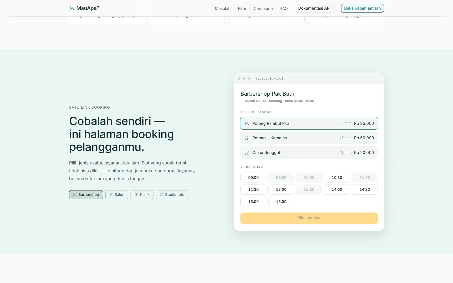
Task: Click the sparkle icon in the Salon chip
Action: tap(111, 195)
